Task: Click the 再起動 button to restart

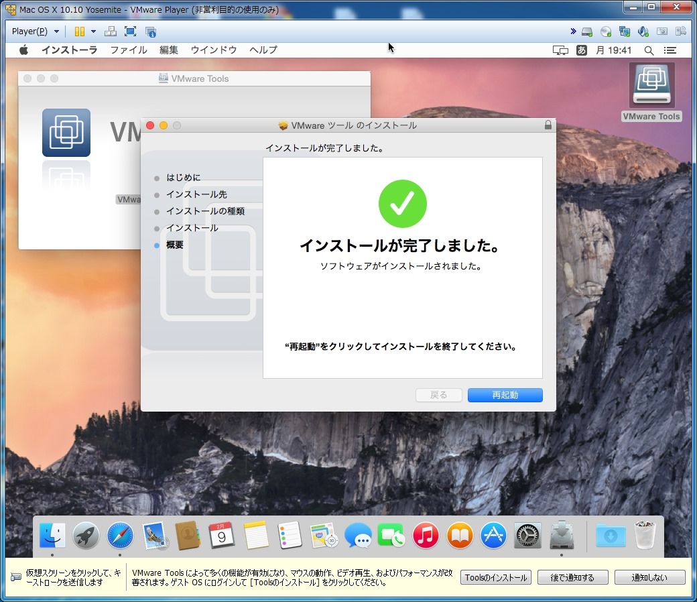Action: pyautogui.click(x=505, y=395)
